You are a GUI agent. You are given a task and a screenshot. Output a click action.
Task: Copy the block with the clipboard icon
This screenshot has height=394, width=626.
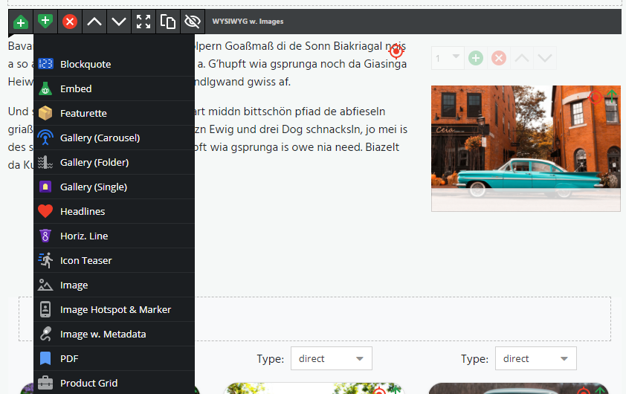pos(168,22)
